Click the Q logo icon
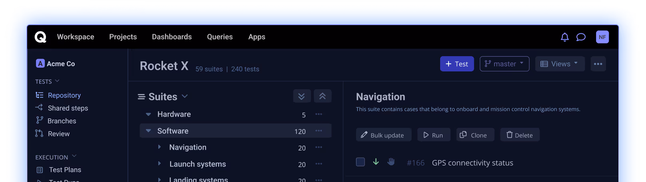646x182 pixels. point(40,37)
